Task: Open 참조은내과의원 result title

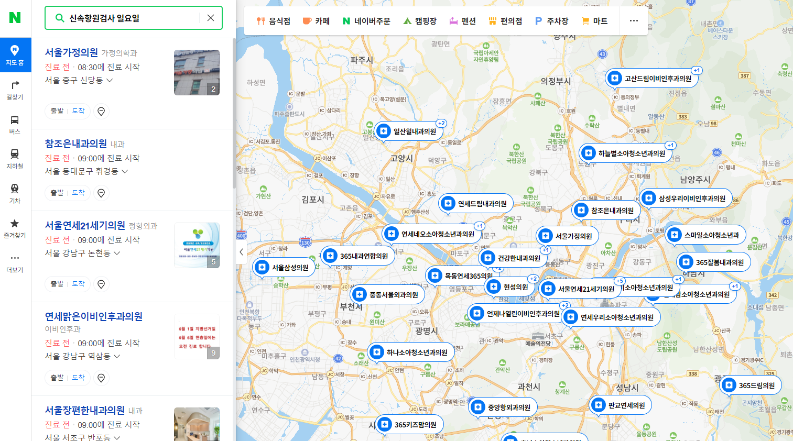Action: click(76, 144)
